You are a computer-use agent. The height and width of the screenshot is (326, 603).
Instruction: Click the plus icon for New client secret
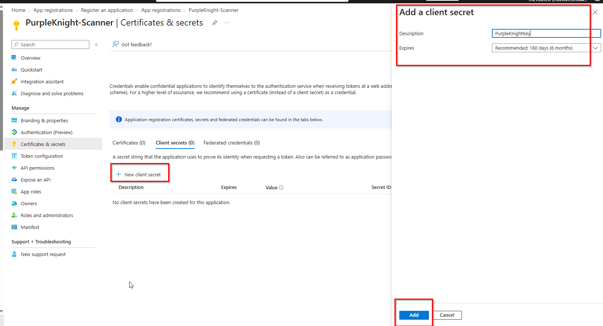(x=119, y=174)
